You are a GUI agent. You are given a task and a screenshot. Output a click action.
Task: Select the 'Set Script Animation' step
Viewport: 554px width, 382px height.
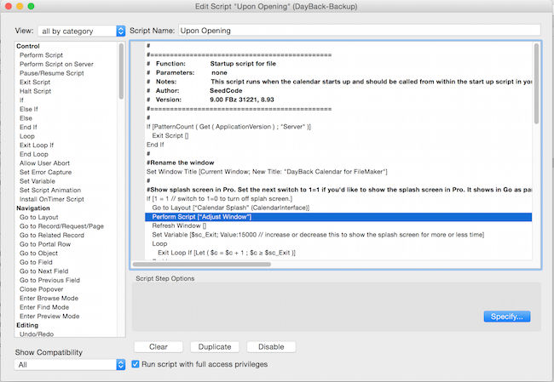(50, 190)
